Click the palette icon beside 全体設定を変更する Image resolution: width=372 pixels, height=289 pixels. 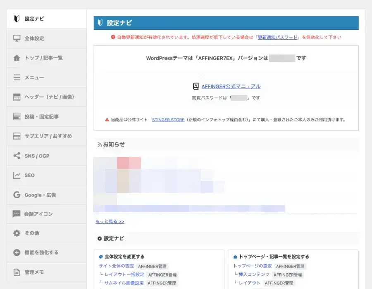pyautogui.click(x=101, y=256)
